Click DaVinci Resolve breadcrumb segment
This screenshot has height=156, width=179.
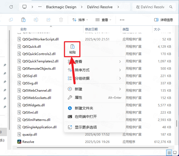100,7
